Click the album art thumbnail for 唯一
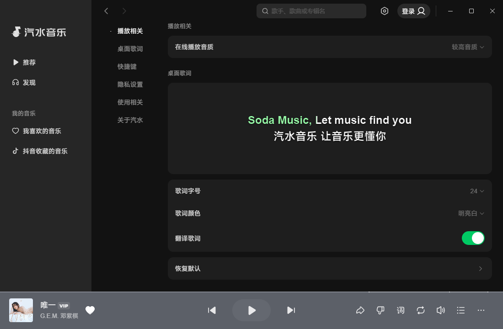503x329 pixels. [21, 310]
